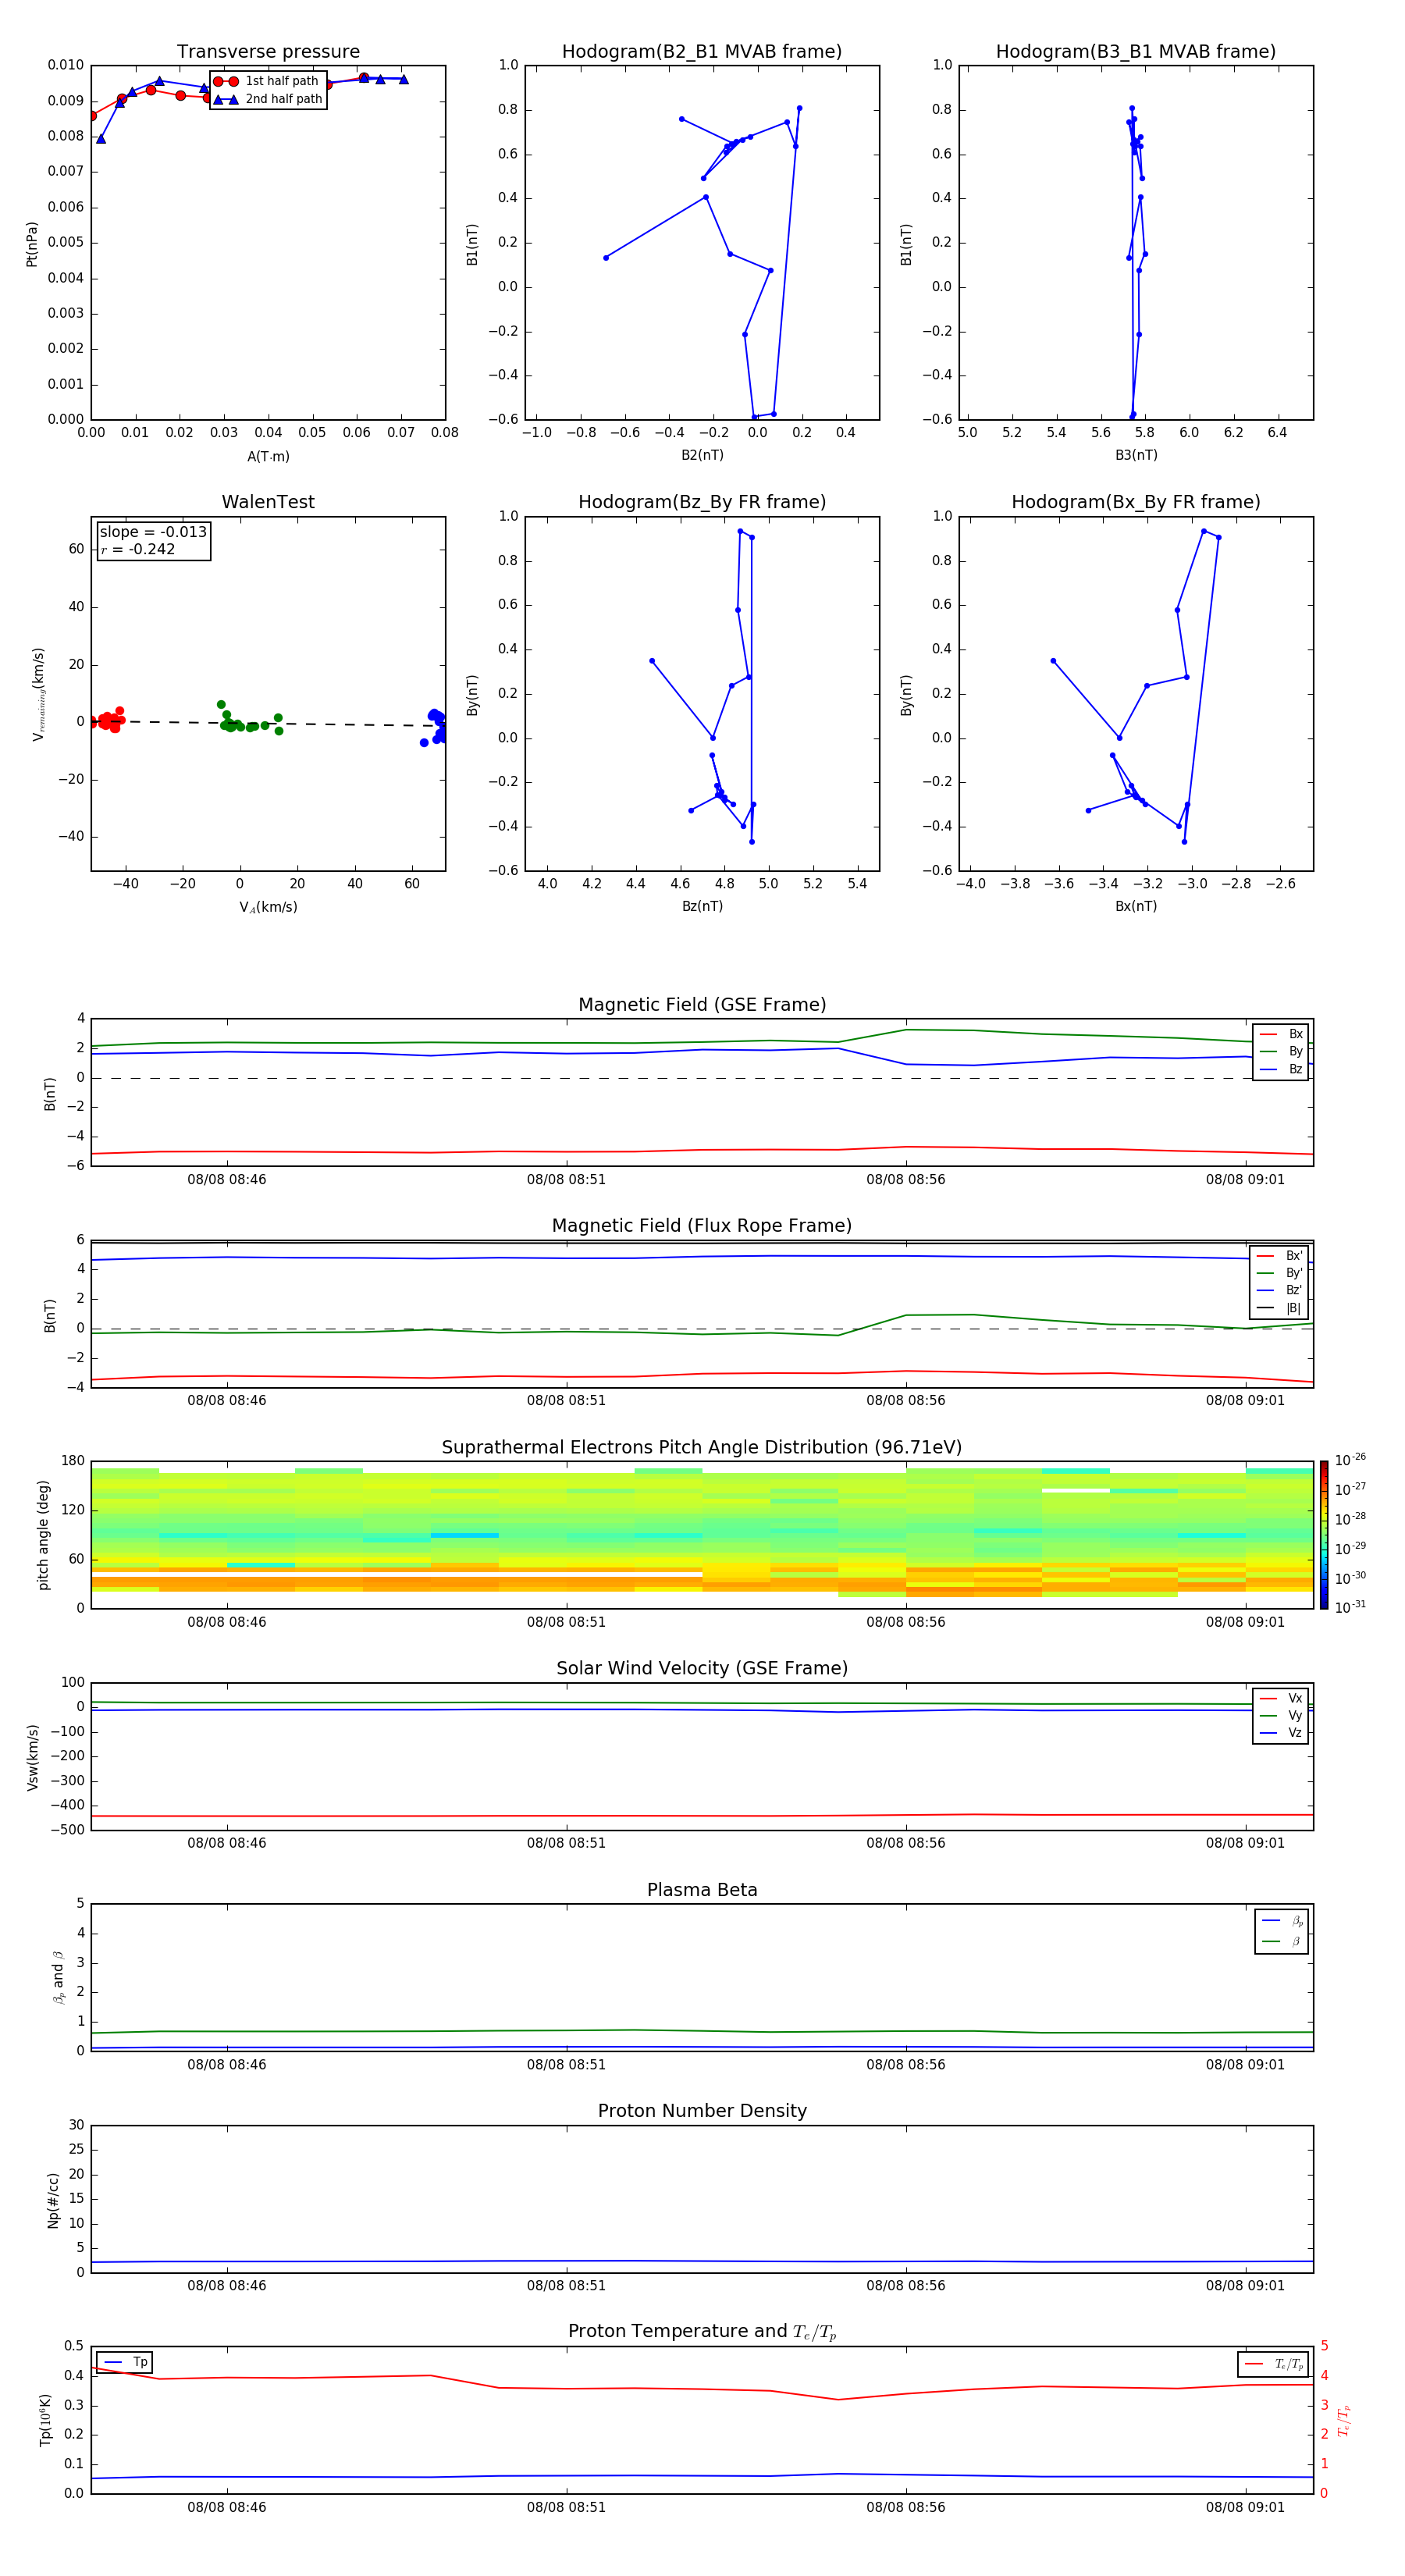Click the Vz legend entry in velocity plot

pos(1281,1733)
